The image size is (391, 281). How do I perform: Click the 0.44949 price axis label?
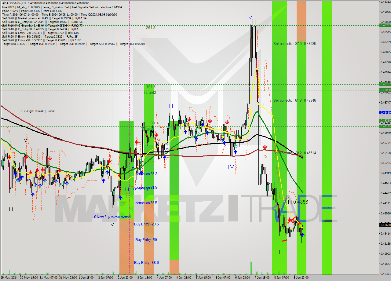click(x=385, y=173)
